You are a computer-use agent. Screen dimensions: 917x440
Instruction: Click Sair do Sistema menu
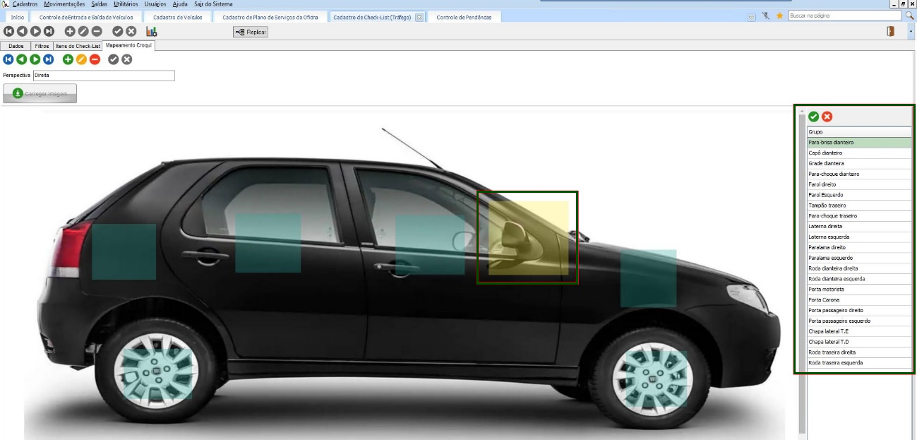[x=213, y=4]
